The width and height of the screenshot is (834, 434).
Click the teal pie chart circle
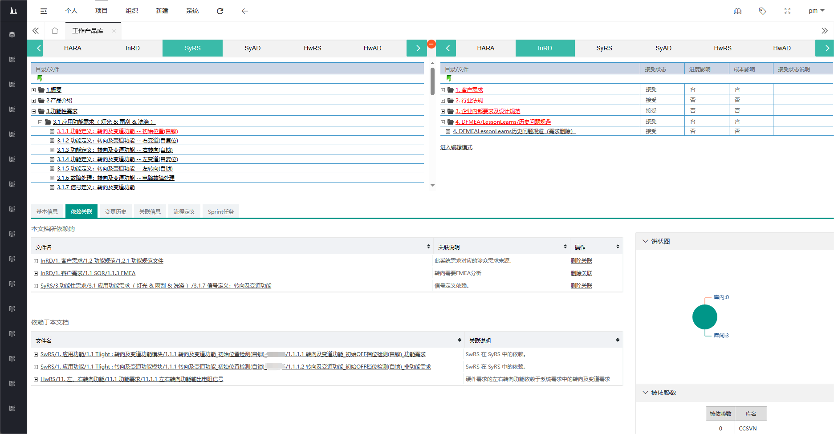(705, 317)
